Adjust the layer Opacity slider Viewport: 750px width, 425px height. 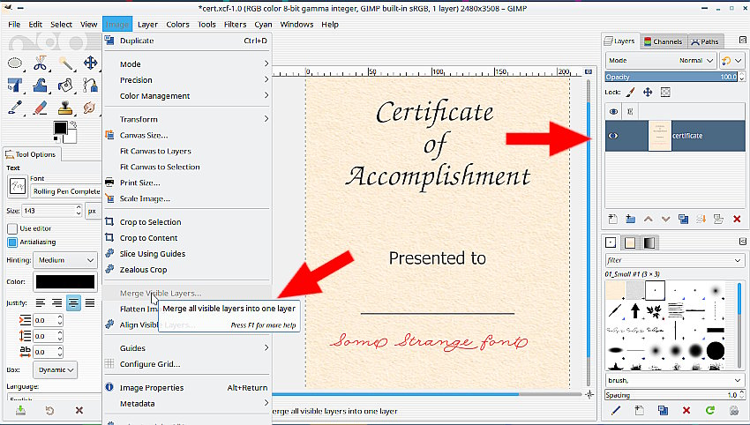click(x=671, y=77)
